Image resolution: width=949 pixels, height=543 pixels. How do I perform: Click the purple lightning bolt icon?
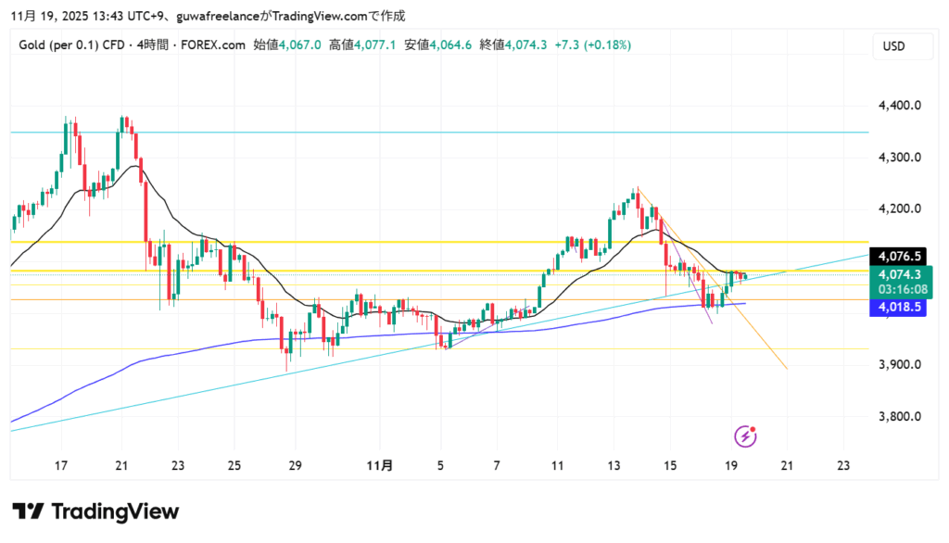747,436
